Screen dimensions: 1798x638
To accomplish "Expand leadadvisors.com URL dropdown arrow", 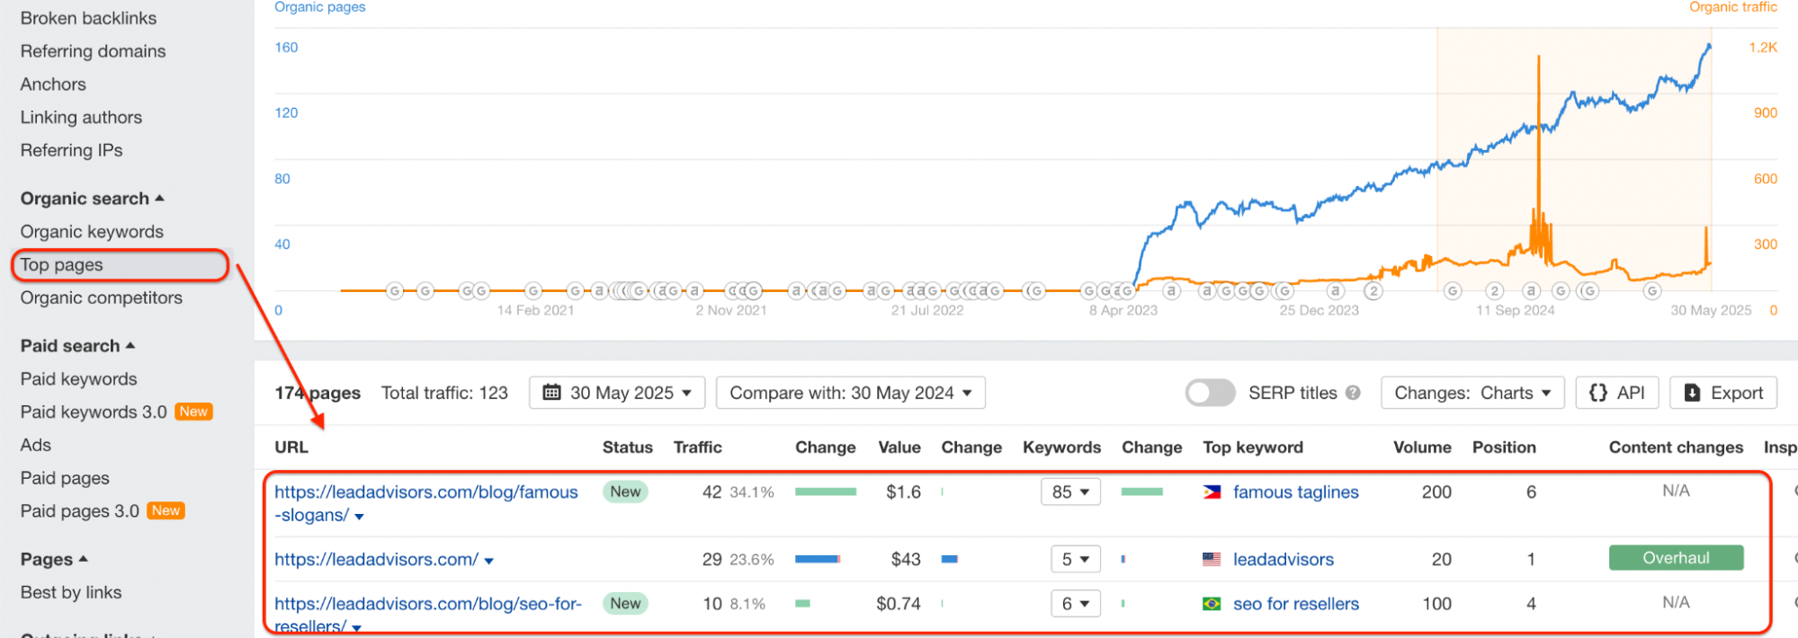I will click(x=489, y=561).
